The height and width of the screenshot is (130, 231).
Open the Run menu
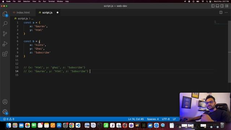(44, 1)
